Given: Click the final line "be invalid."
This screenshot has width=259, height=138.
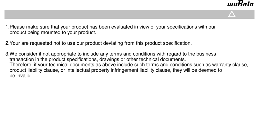Looking at the screenshot, I should [x=20, y=76].
